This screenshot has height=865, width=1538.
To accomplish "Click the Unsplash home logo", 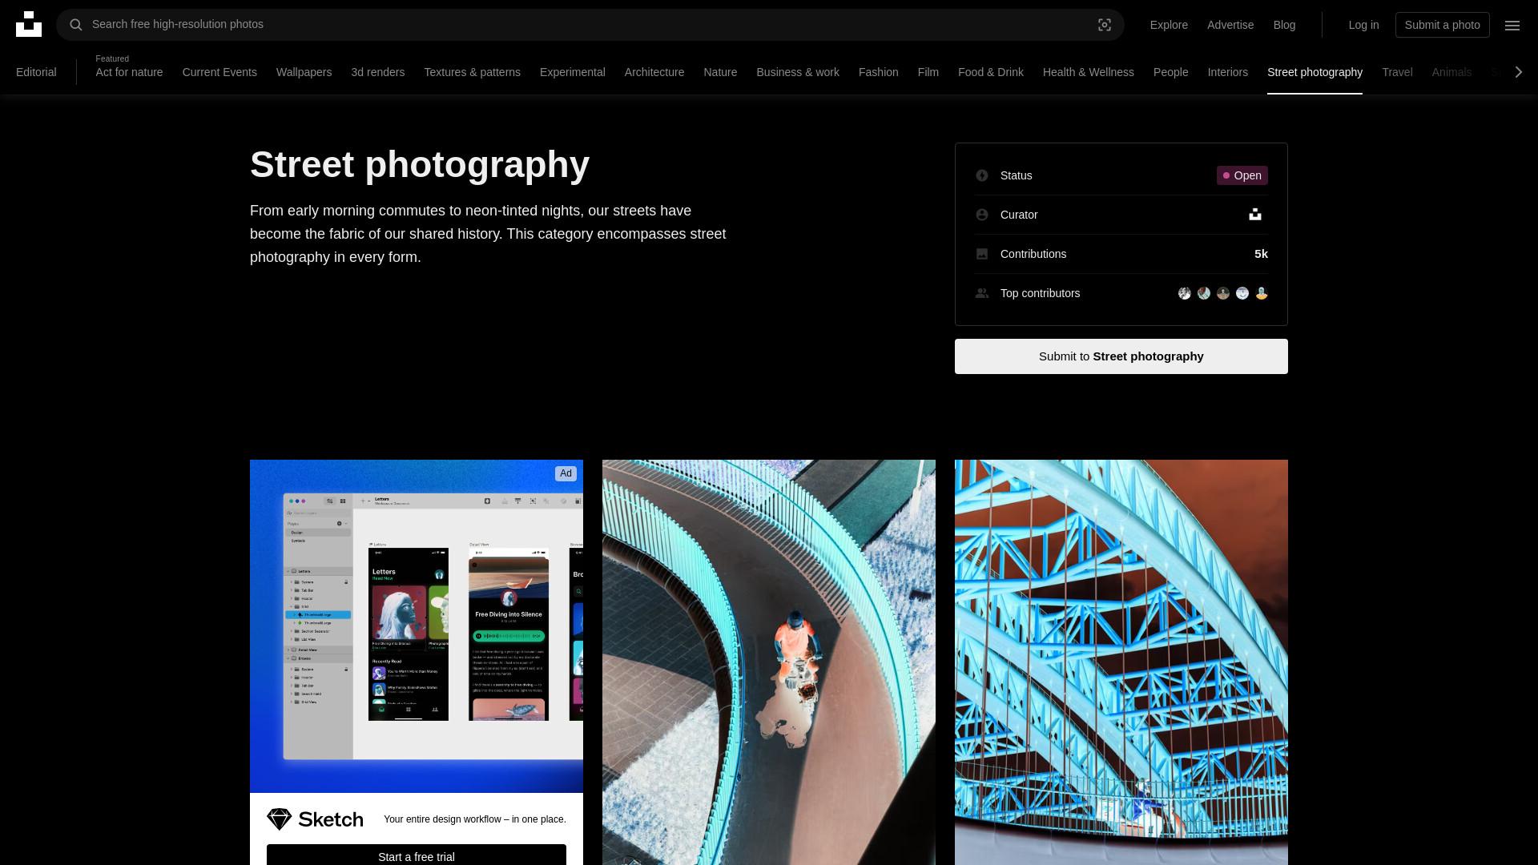I will 29,24.
